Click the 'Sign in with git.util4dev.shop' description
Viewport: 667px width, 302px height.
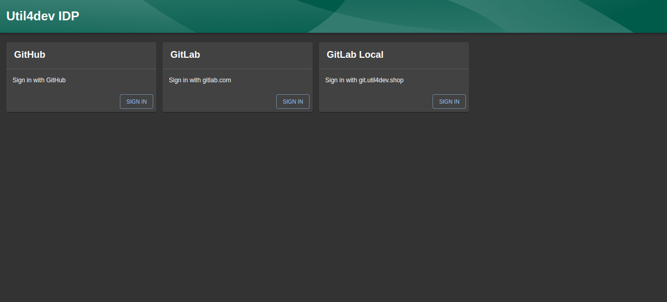364,80
